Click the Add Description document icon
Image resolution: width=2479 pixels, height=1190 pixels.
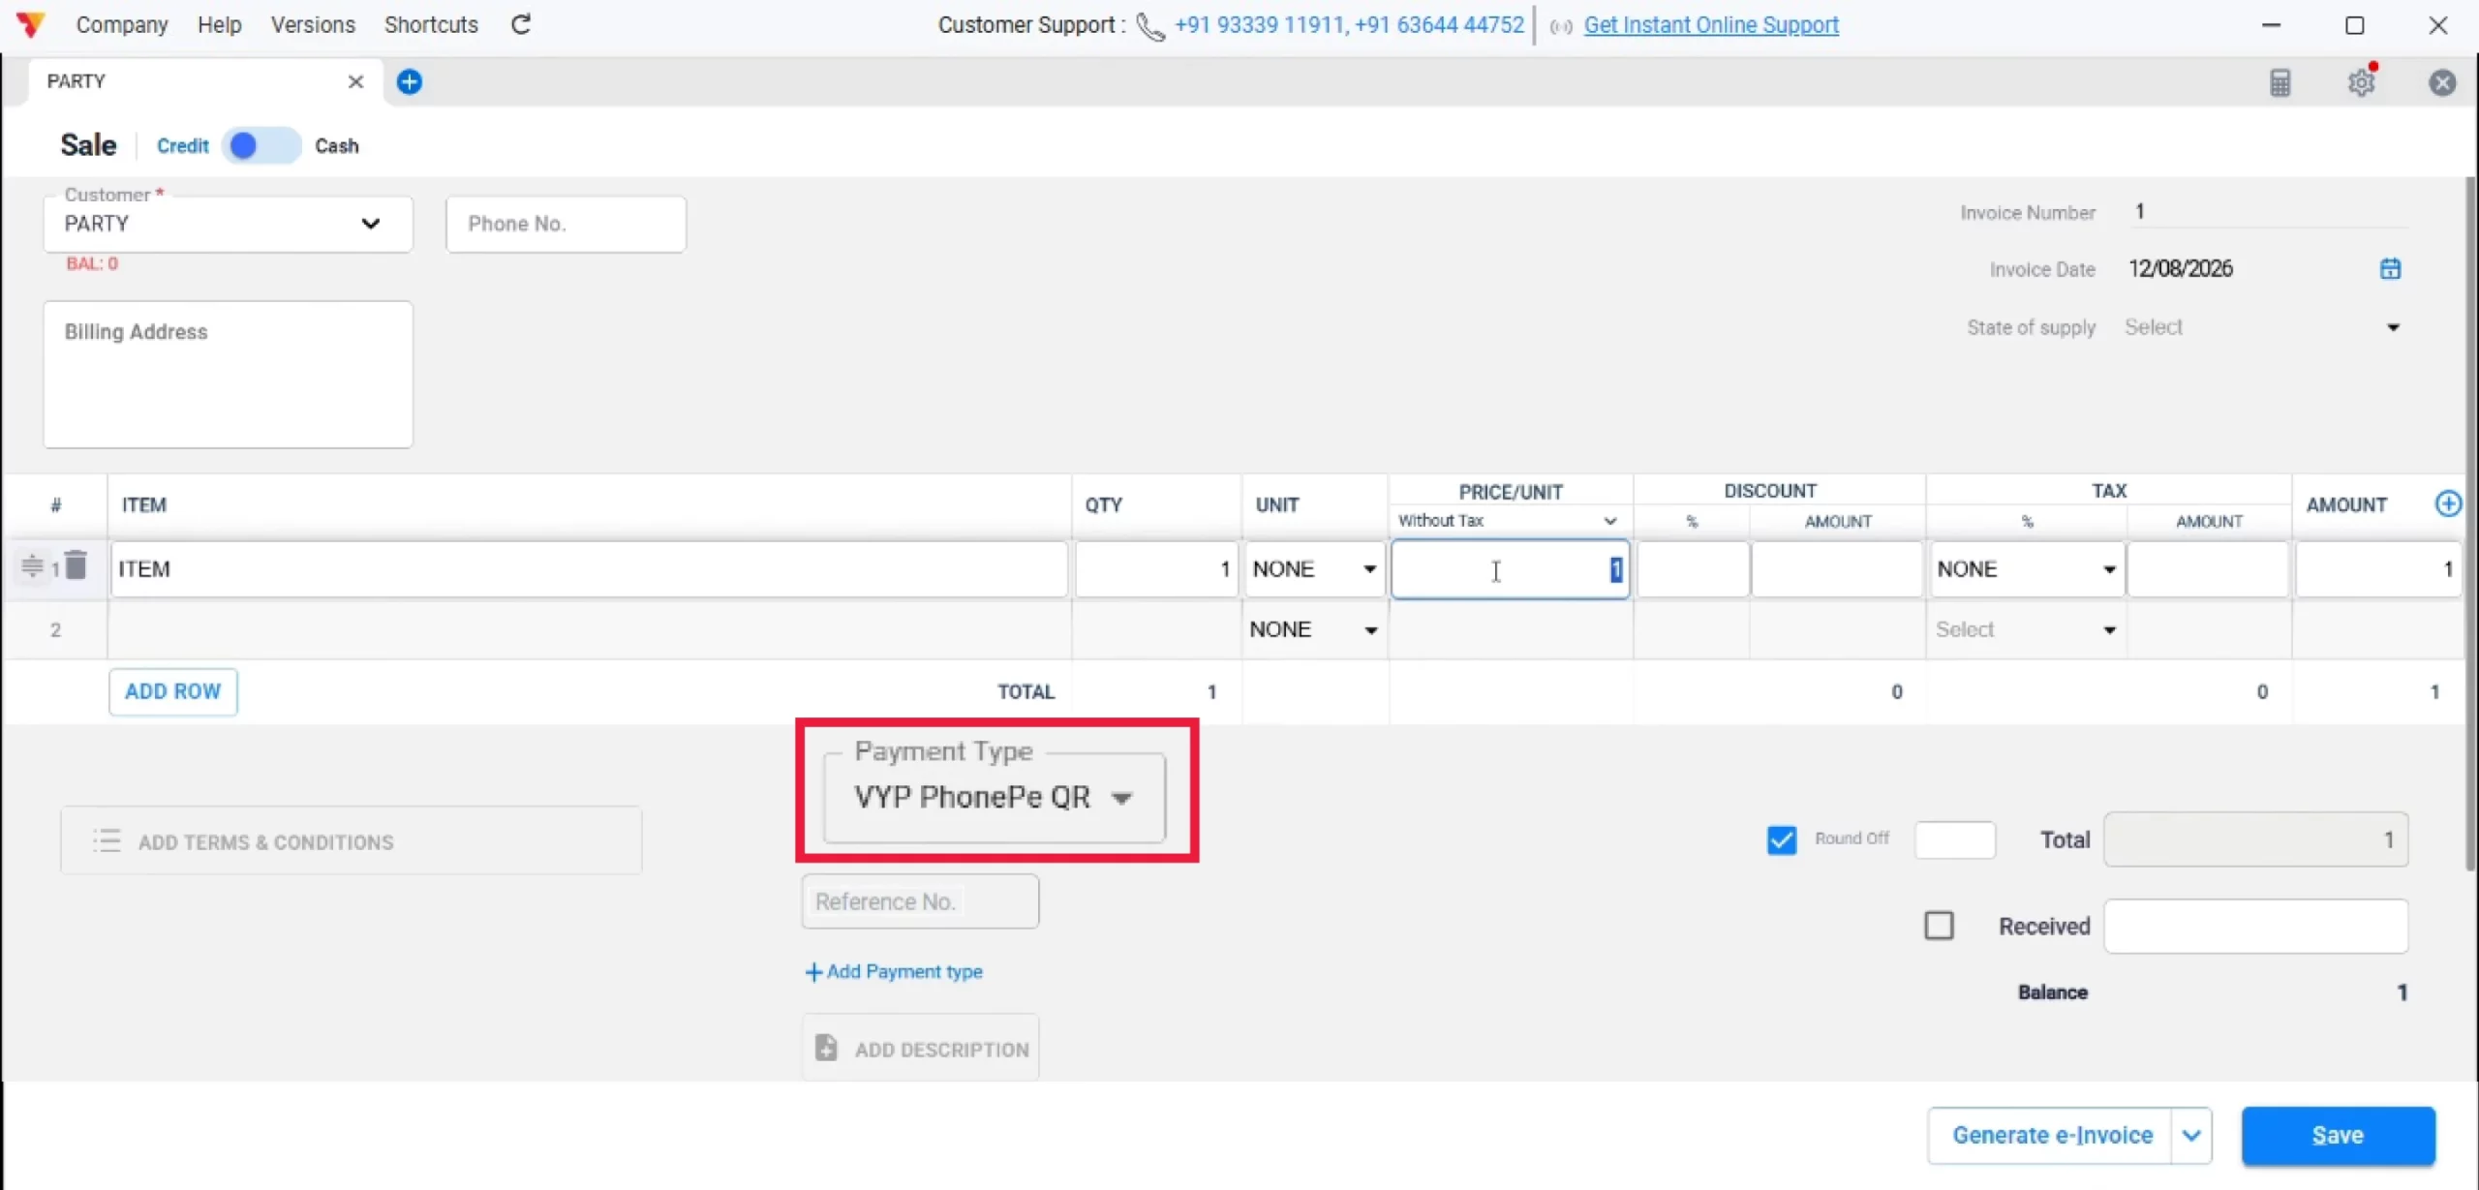826,1048
